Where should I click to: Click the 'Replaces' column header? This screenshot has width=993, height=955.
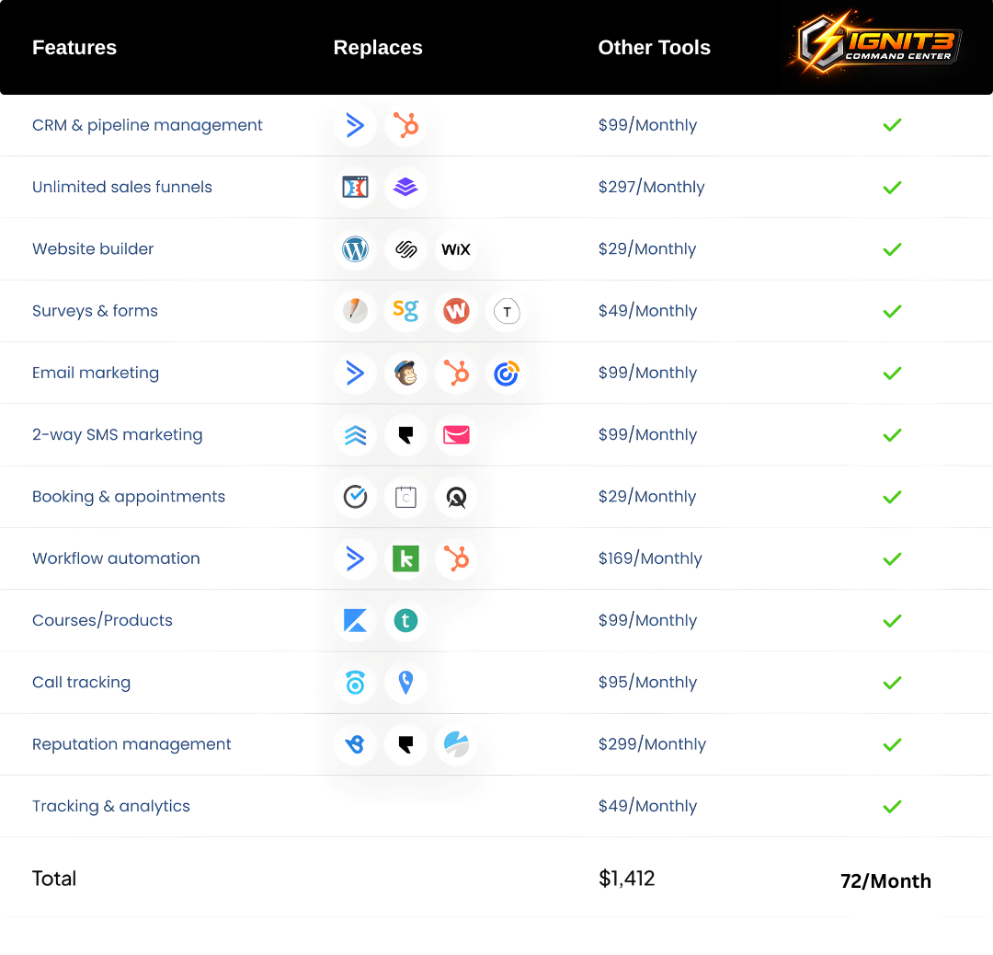pos(378,48)
